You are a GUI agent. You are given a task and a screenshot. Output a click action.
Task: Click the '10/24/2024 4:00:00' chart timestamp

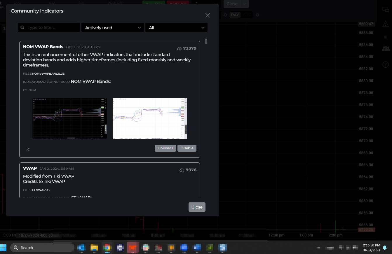tap(36, 235)
